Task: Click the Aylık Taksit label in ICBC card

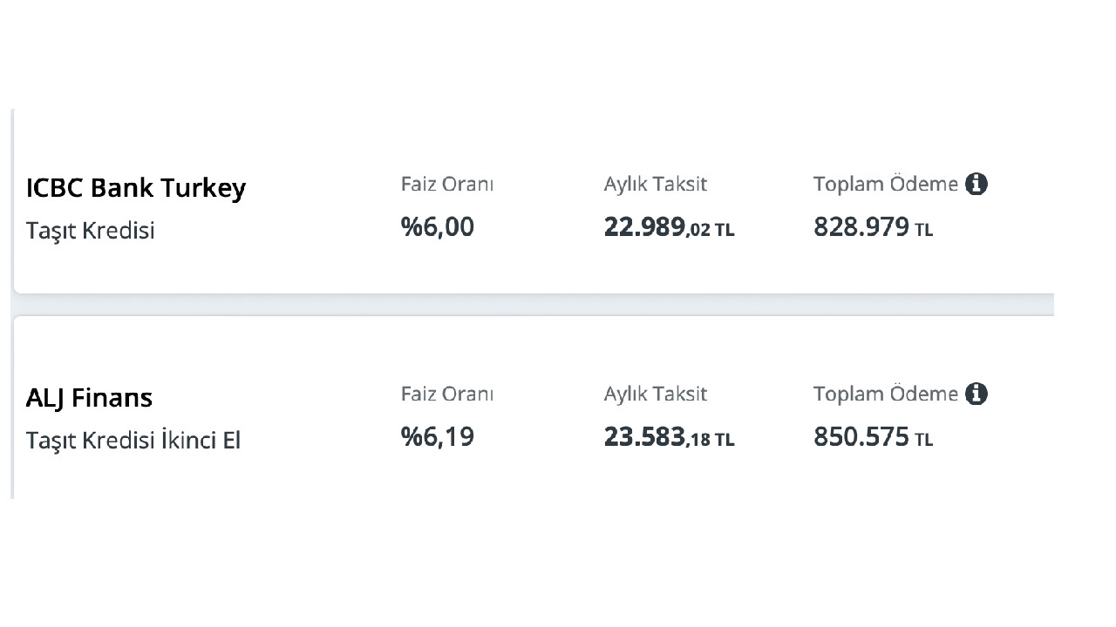Action: [655, 185]
